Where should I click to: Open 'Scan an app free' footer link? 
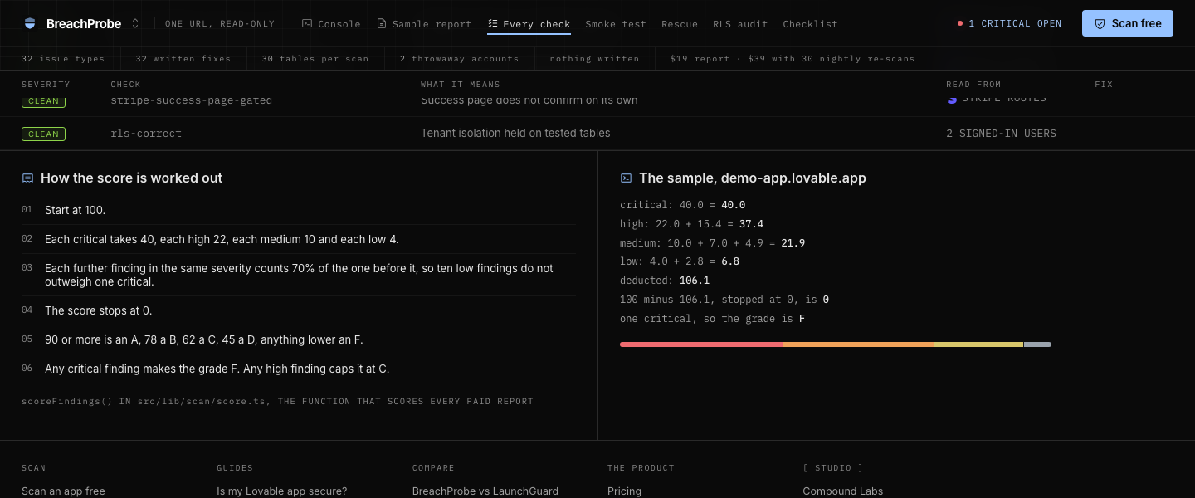click(x=63, y=491)
